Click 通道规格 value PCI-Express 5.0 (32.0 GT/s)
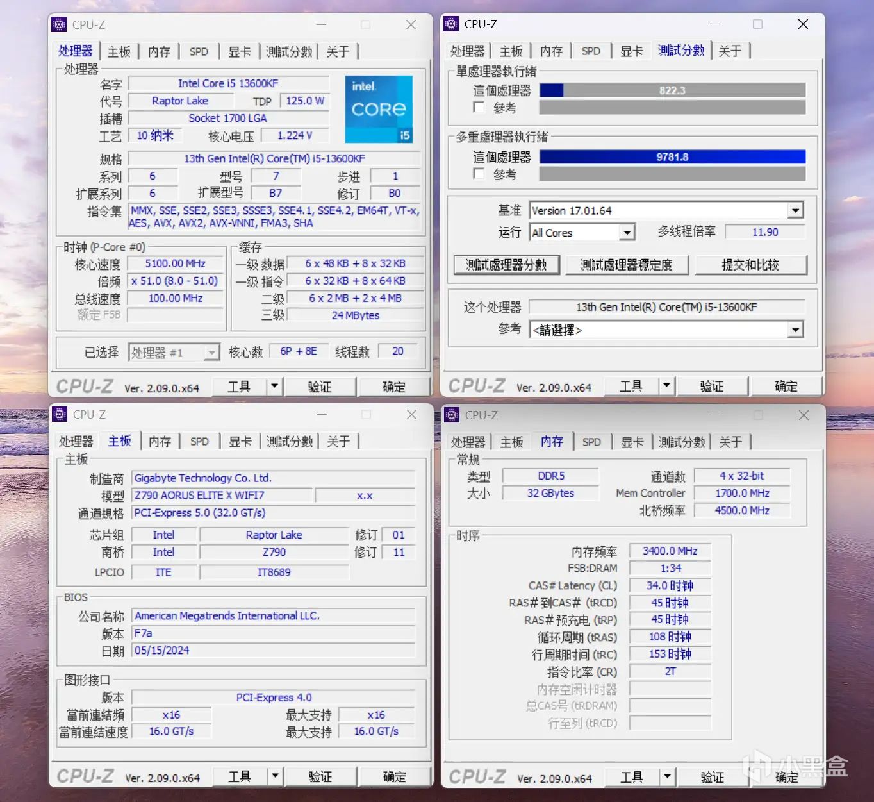The height and width of the screenshot is (802, 874). coord(274,512)
